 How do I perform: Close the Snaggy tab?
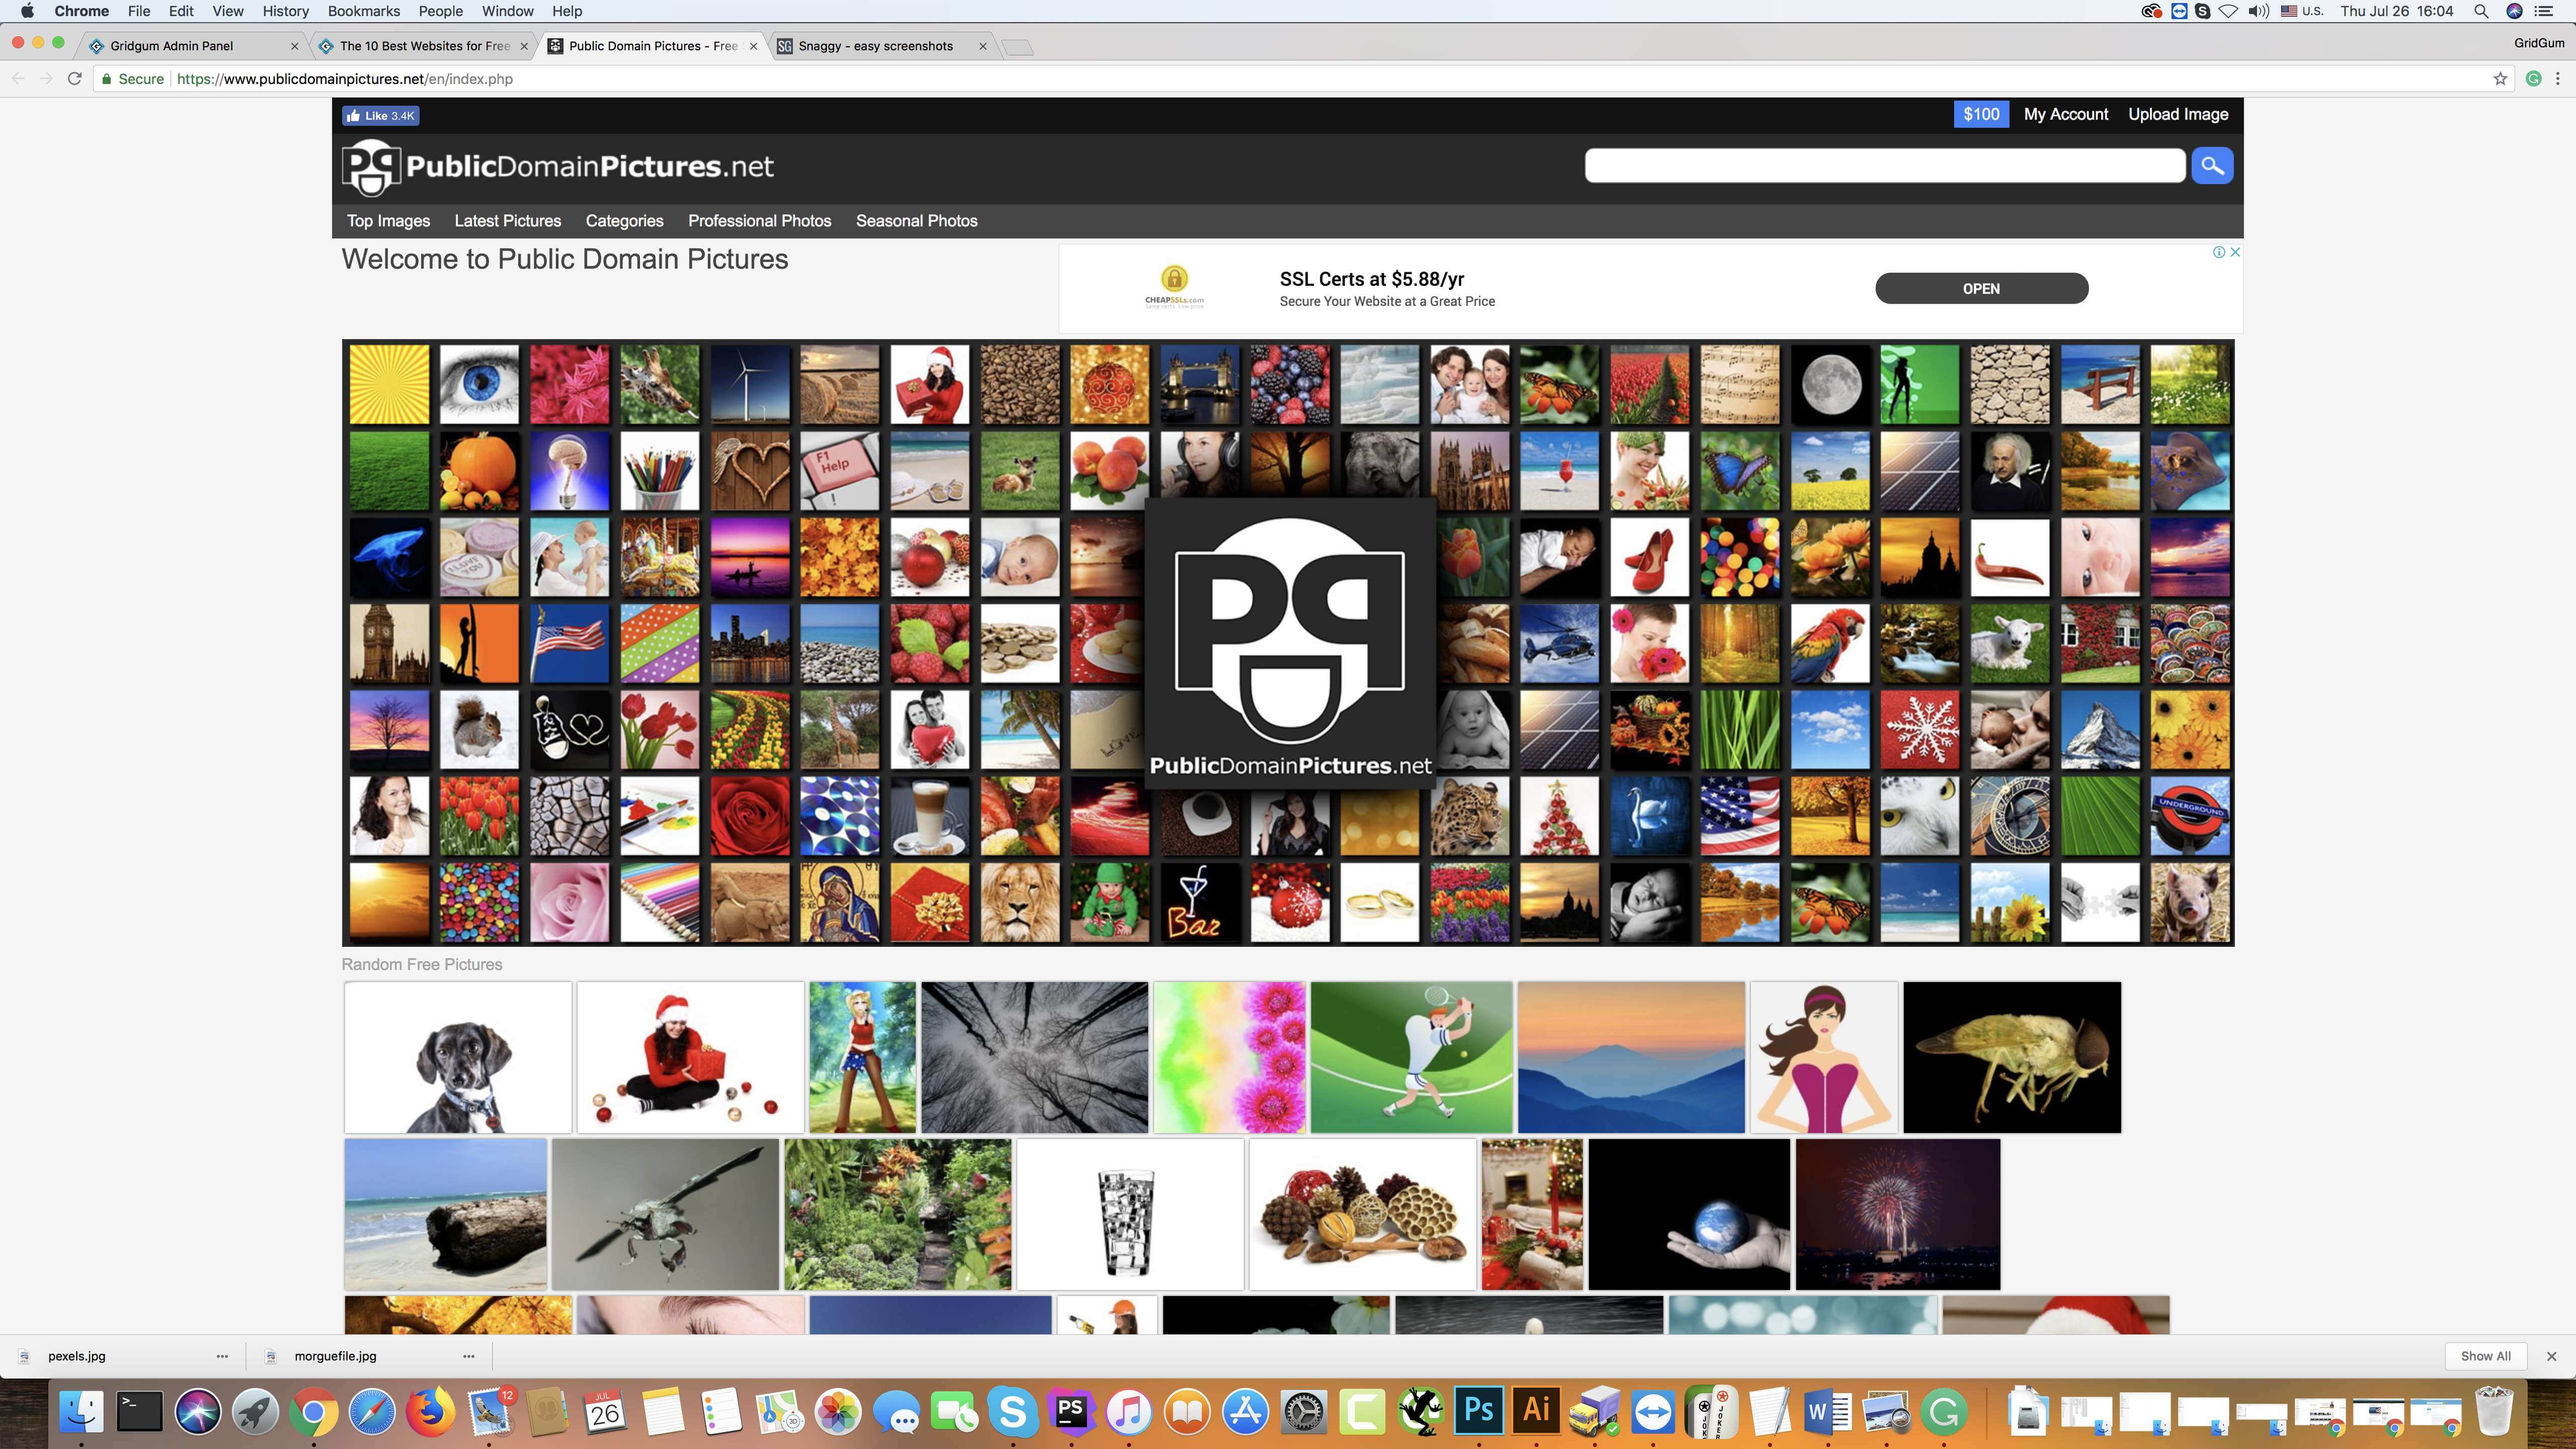[x=983, y=46]
